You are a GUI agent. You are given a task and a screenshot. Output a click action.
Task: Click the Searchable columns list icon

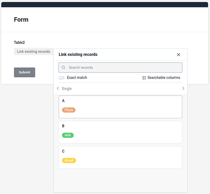(144, 78)
